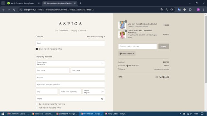
Task: Switch to Verify Codes SimplyCodes tab
Action: 22,3
